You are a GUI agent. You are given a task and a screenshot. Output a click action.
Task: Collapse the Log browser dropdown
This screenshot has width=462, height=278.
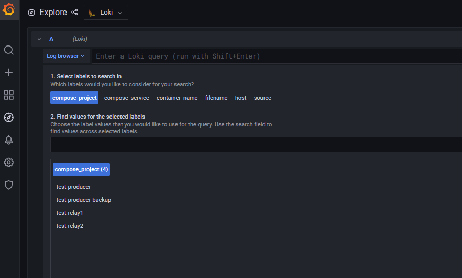(65, 56)
